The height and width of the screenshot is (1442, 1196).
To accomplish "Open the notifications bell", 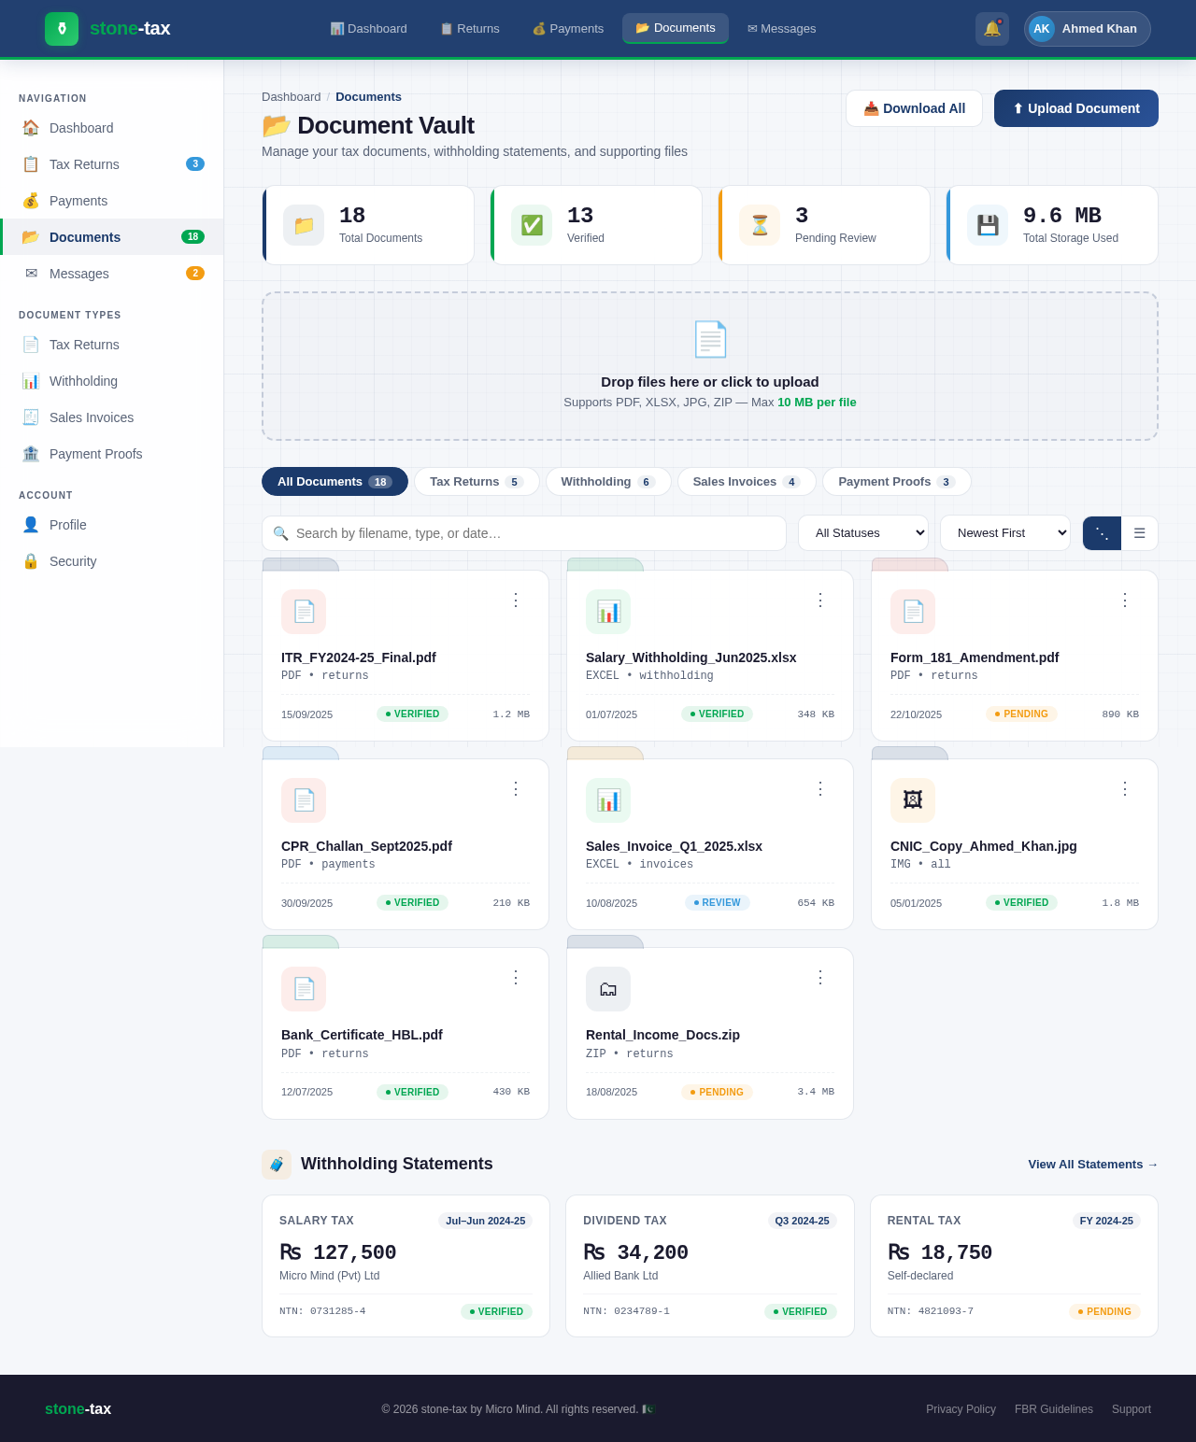I will point(992,29).
